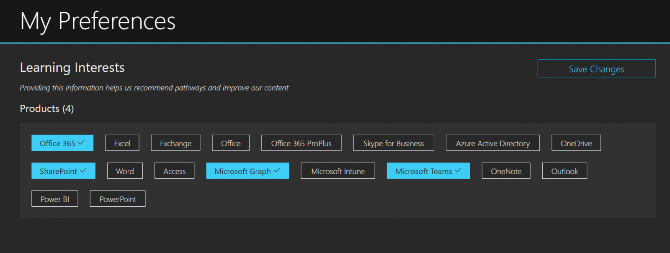Select the Power BI product chip
This screenshot has height=253, width=670.
pyautogui.click(x=55, y=199)
